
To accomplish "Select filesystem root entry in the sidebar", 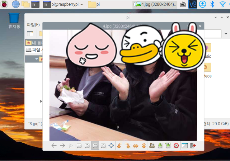I will [x=34, y=50].
